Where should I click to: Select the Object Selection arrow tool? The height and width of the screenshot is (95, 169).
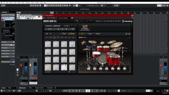(45, 6)
